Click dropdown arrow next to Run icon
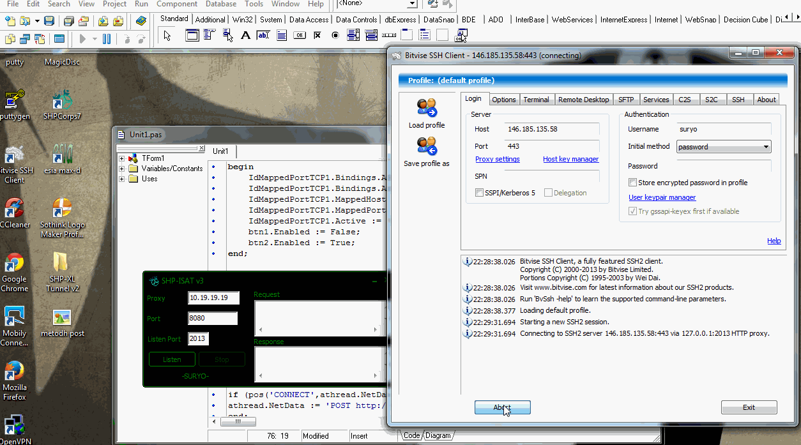The width and height of the screenshot is (801, 445). point(95,39)
